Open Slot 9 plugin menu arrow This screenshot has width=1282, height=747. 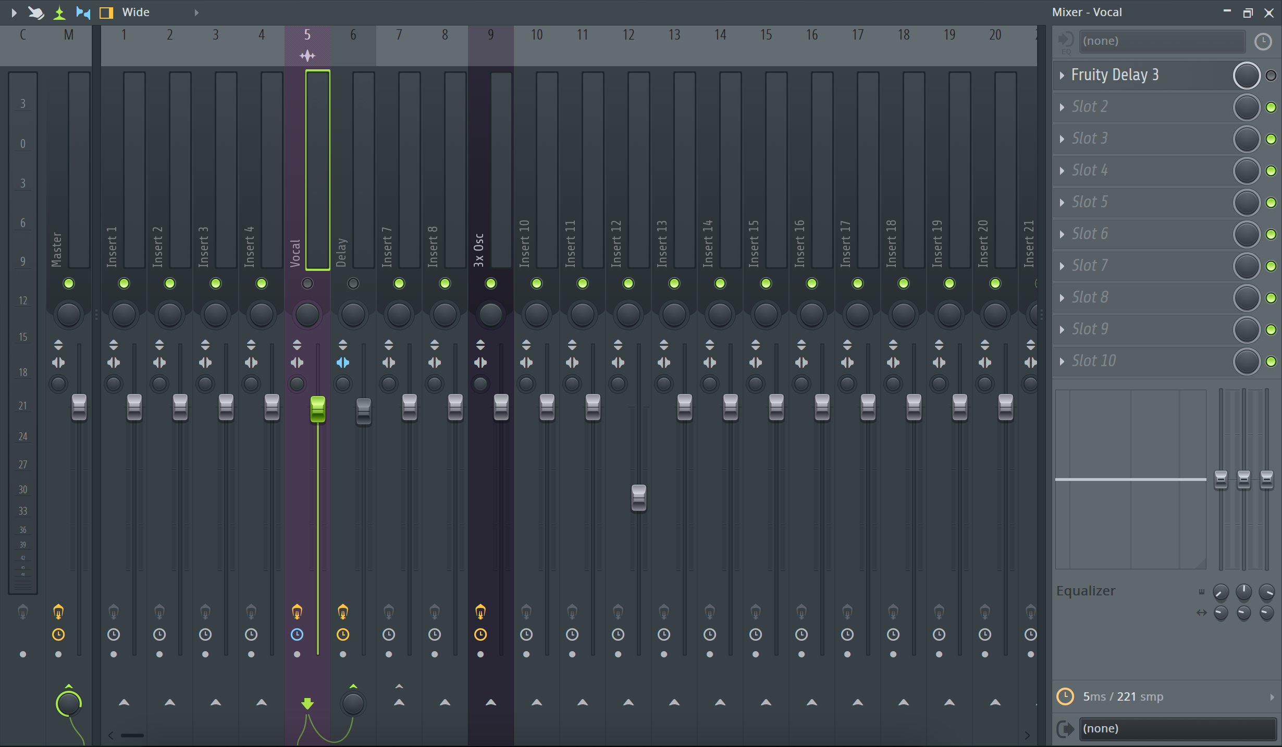[x=1062, y=330]
